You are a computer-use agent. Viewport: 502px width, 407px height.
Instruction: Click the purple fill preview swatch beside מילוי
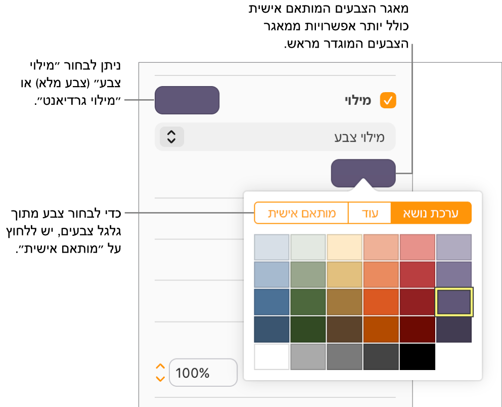click(187, 100)
